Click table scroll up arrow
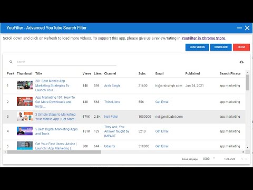 click(248, 73)
